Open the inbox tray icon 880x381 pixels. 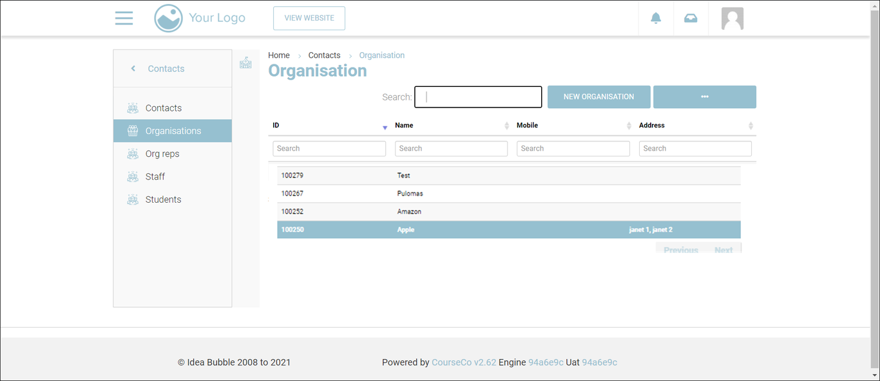point(691,18)
